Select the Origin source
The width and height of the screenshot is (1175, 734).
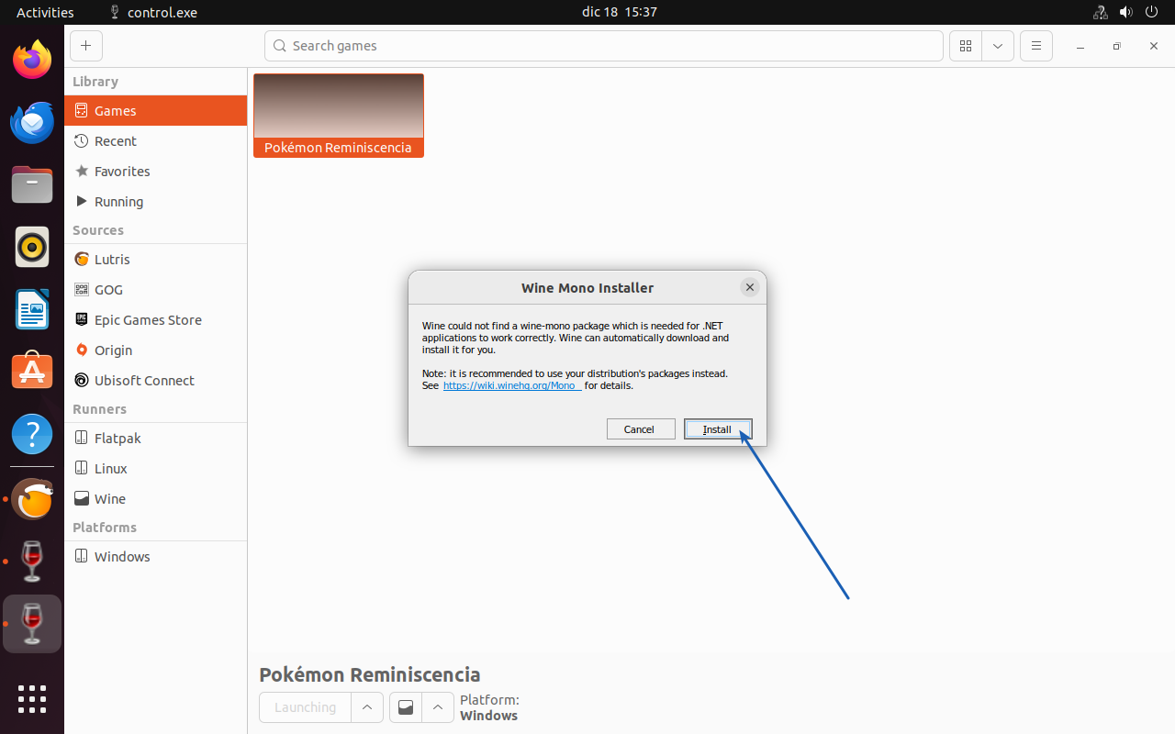156,350
